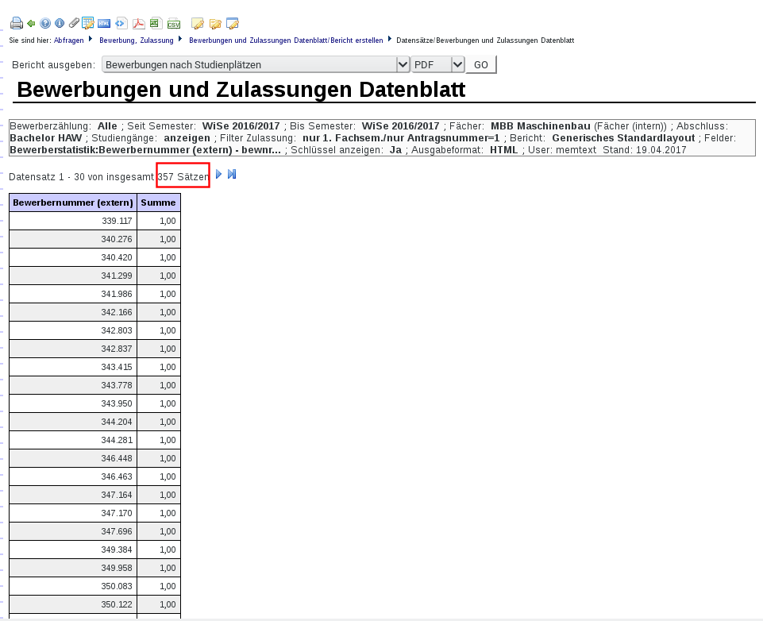The height and width of the screenshot is (621, 763).
Task: Select applicant number 344.204
Action: (117, 422)
